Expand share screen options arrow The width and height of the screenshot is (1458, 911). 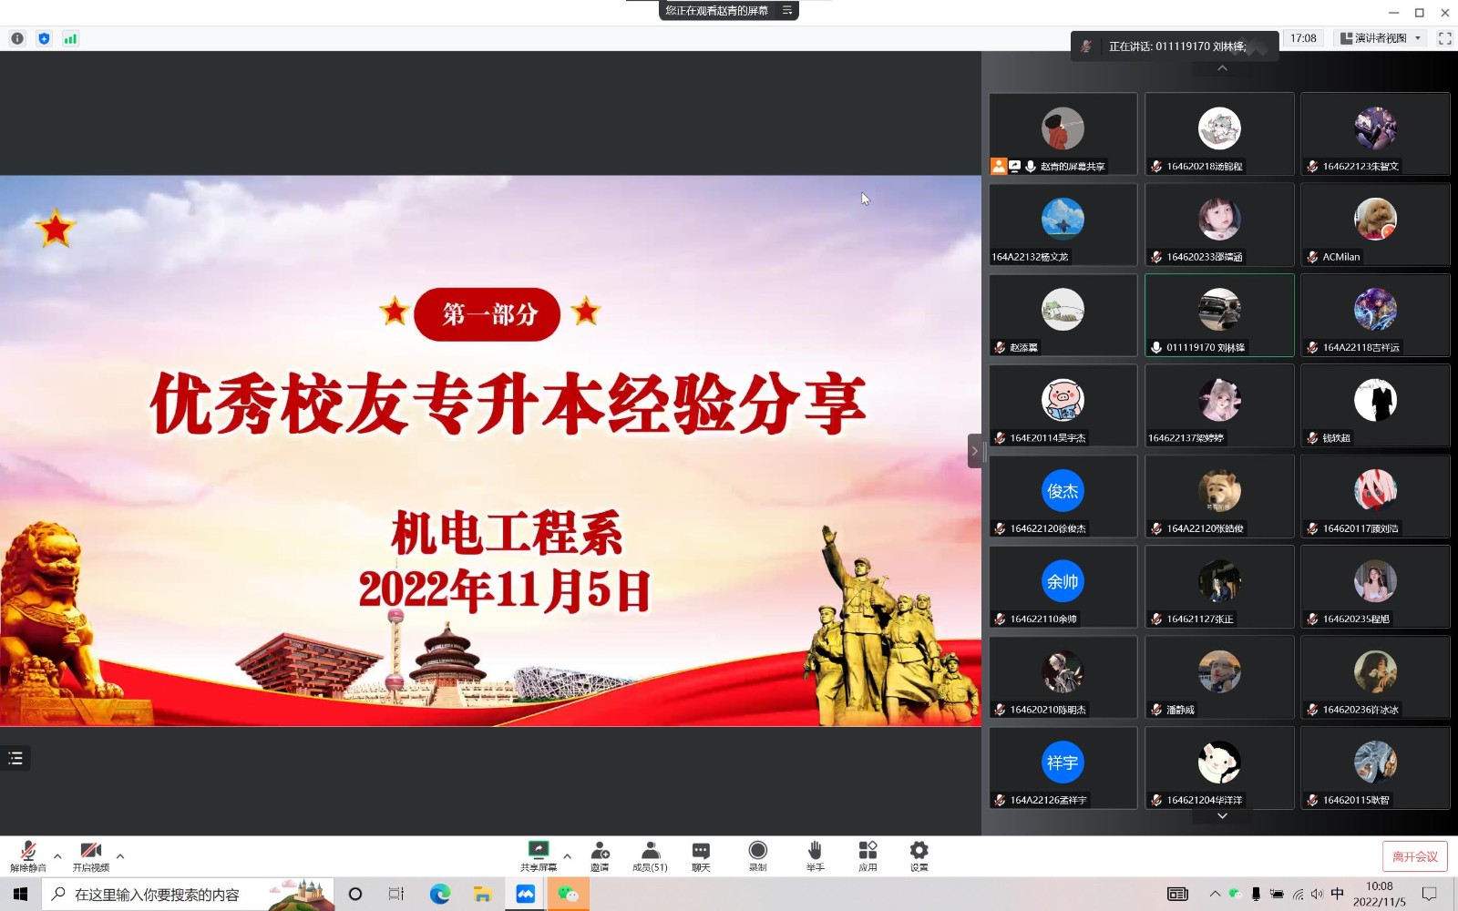click(x=567, y=856)
